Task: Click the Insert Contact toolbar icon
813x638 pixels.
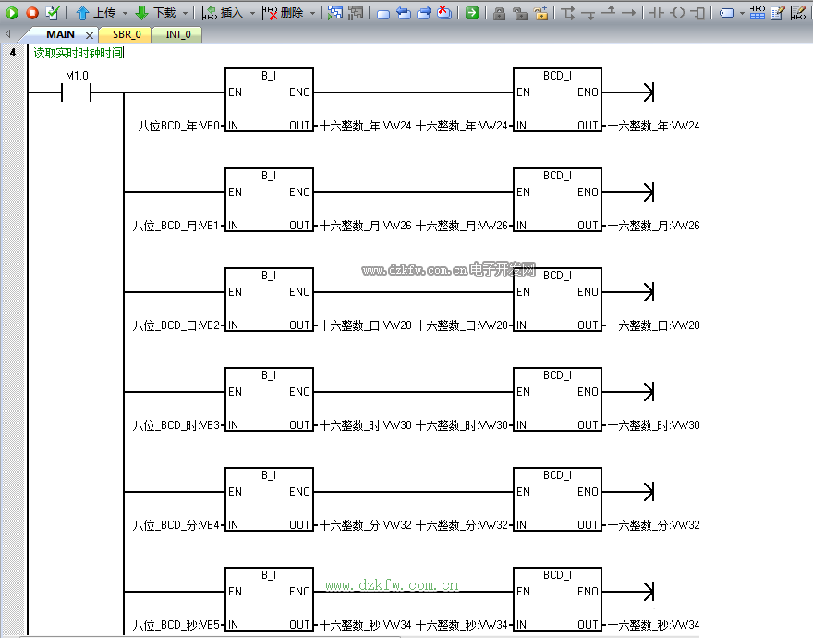Action: [x=656, y=13]
